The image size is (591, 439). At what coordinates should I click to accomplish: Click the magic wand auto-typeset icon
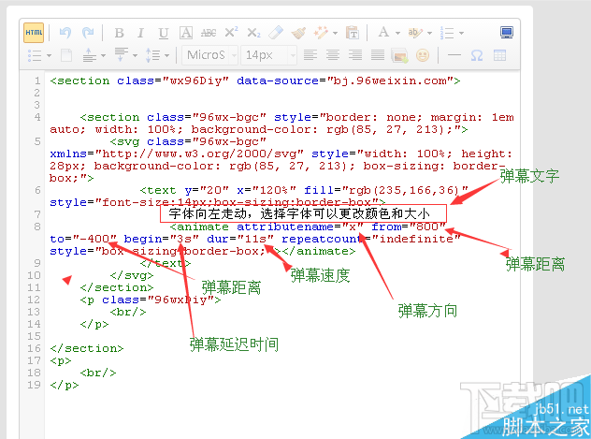(x=321, y=33)
